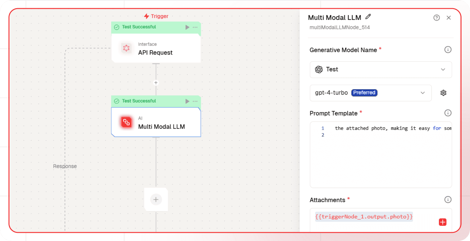Open API Request node more options menu
470x241 pixels.
[x=195, y=27]
